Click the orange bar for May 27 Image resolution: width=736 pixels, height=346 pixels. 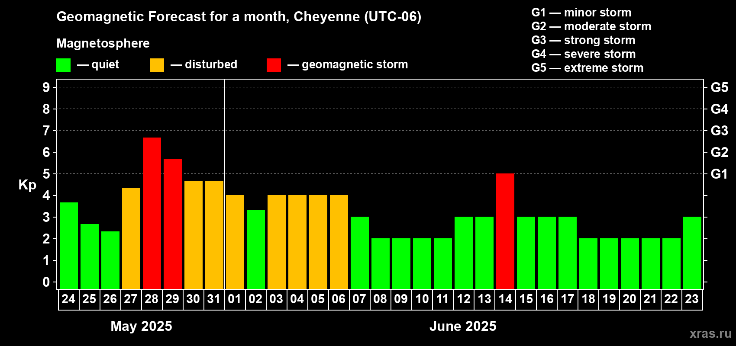click(131, 238)
